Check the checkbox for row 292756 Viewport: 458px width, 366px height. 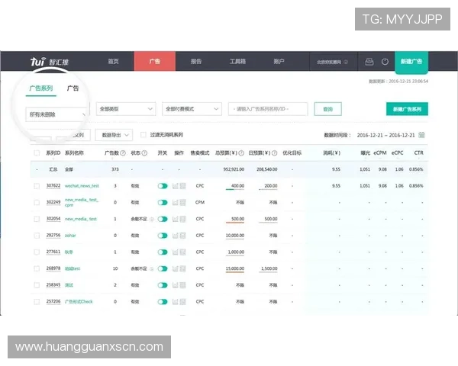pos(37,236)
